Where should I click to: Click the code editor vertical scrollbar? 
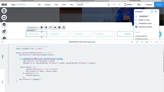click(163, 62)
